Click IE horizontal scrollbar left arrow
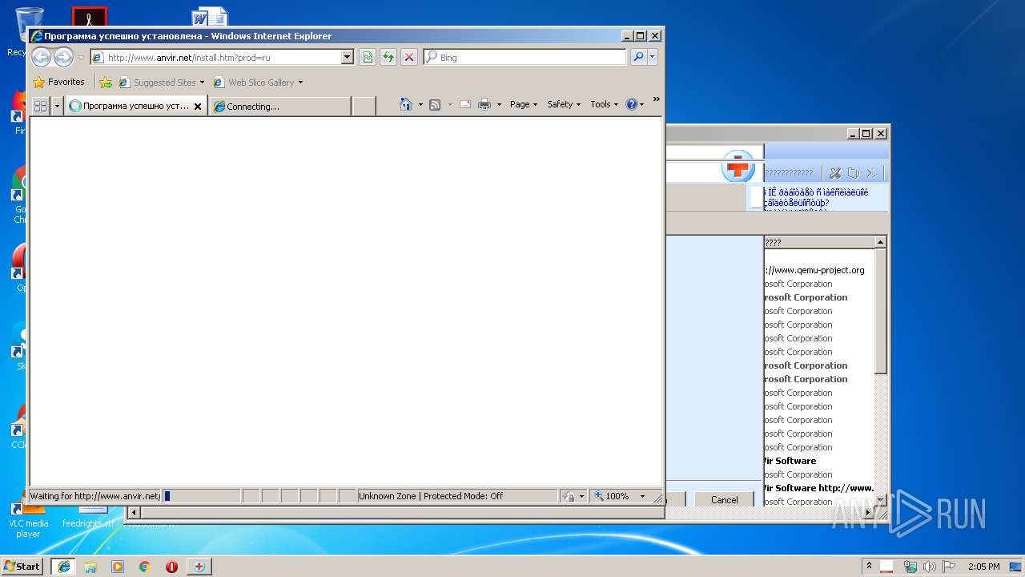Screen dimensions: 1025x577 (134, 512)
